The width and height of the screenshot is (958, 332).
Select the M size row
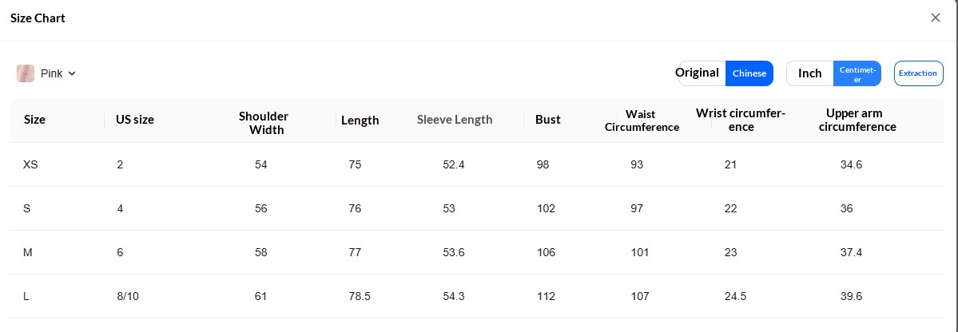[476, 253]
